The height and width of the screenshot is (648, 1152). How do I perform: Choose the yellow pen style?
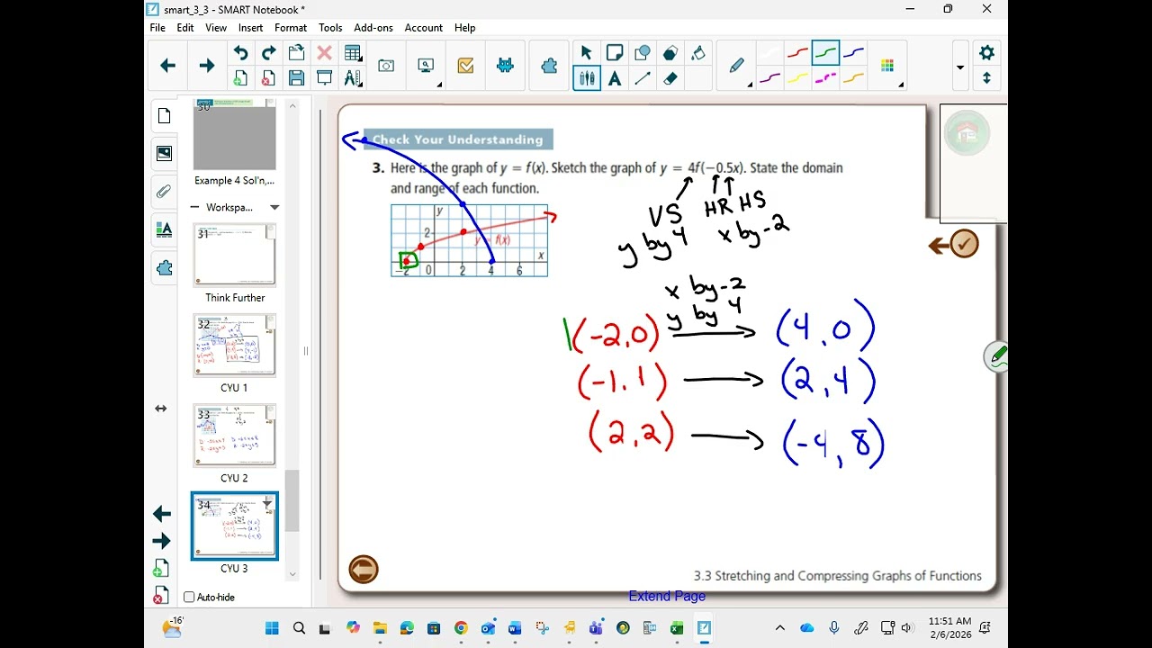[798, 78]
